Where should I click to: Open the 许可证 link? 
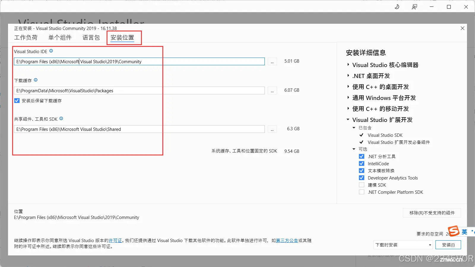click(x=115, y=241)
